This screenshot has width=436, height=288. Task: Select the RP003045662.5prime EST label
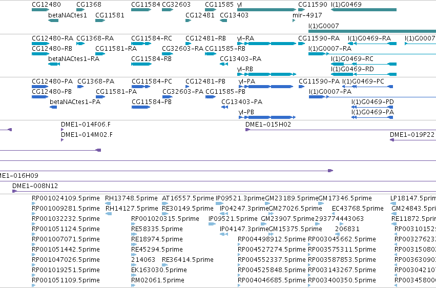pyautogui.click(x=342, y=239)
